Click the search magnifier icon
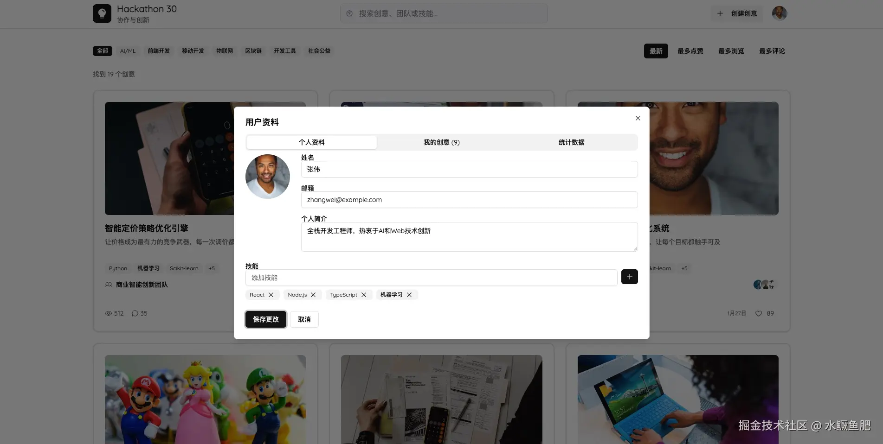 click(x=349, y=14)
